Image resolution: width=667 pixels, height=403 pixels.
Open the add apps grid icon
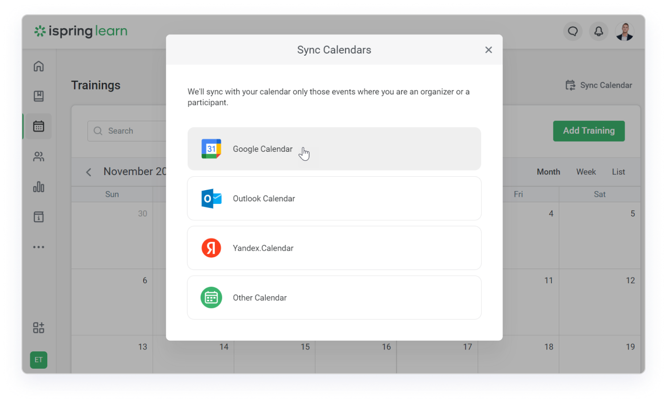(x=39, y=328)
